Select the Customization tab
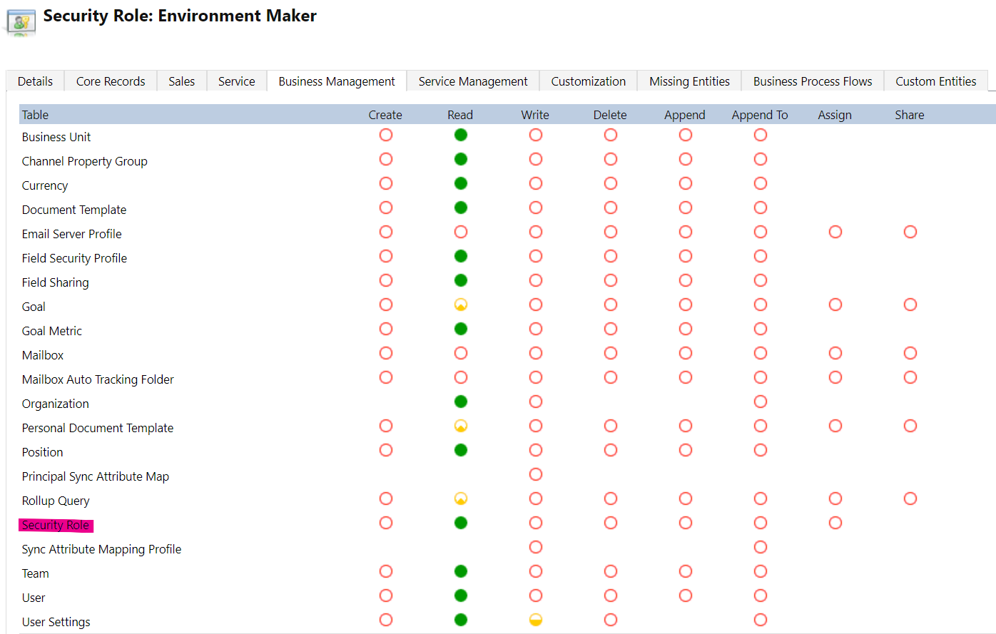The width and height of the screenshot is (996, 634). point(588,81)
